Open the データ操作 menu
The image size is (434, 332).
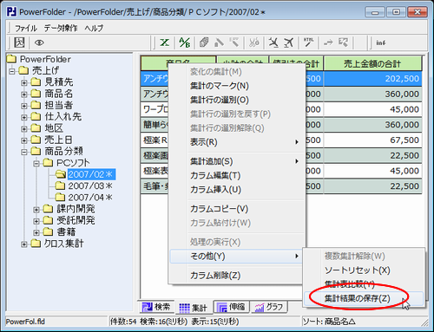61,28
